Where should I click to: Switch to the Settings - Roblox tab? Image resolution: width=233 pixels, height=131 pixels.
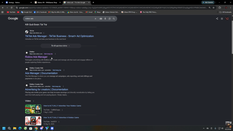click(19, 2)
